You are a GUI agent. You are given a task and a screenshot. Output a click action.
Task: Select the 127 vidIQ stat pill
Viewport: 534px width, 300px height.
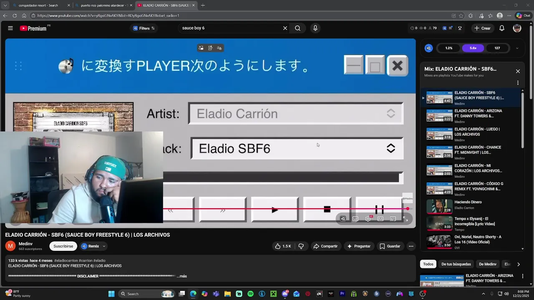[497, 48]
